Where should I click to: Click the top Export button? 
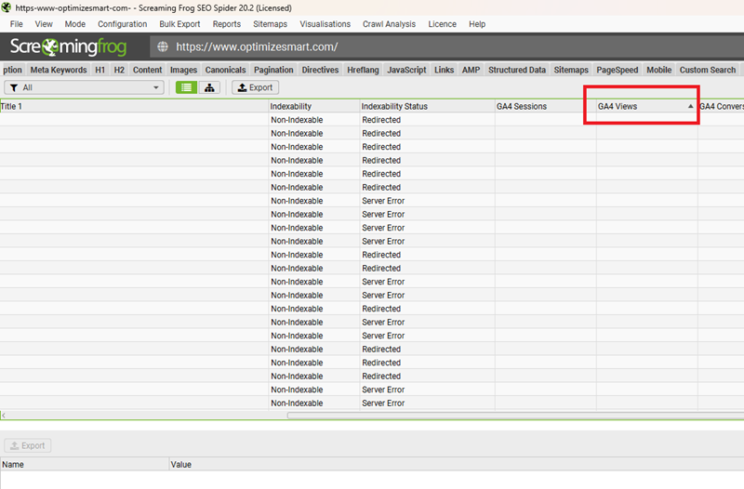pos(255,87)
